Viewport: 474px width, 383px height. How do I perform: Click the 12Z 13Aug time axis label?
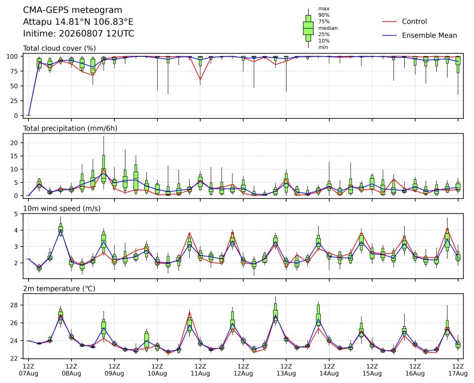[x=286, y=370]
